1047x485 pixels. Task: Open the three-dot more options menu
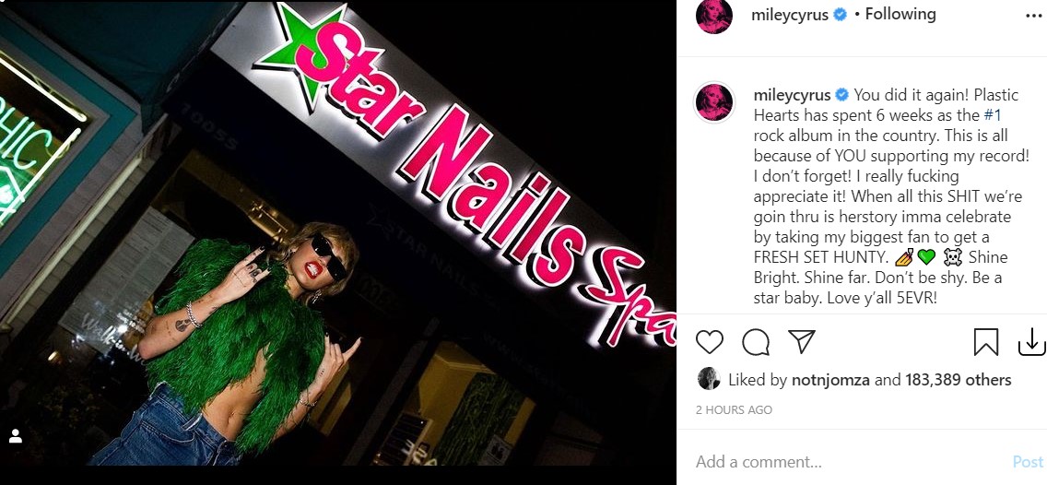coord(1033,15)
